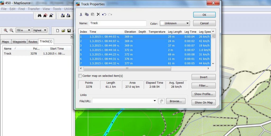Click the Filter button
This screenshot has height=136, width=271.
[203, 86]
